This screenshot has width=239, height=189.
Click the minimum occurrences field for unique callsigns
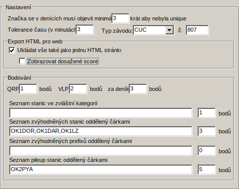click(121, 18)
